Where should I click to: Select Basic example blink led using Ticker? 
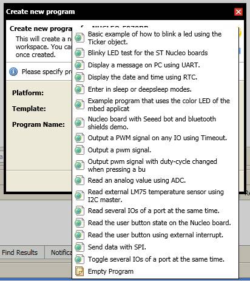click(155, 38)
